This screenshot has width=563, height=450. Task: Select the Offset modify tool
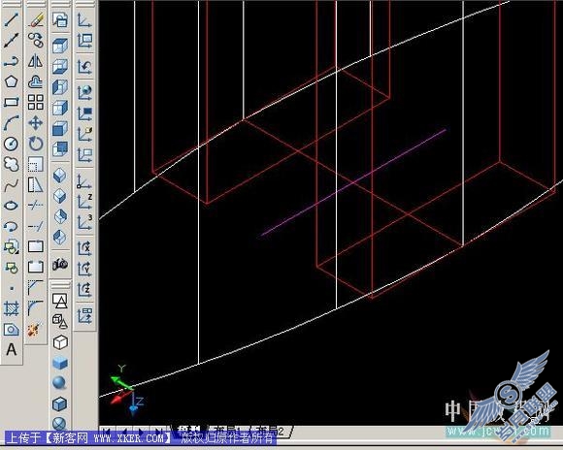36,81
